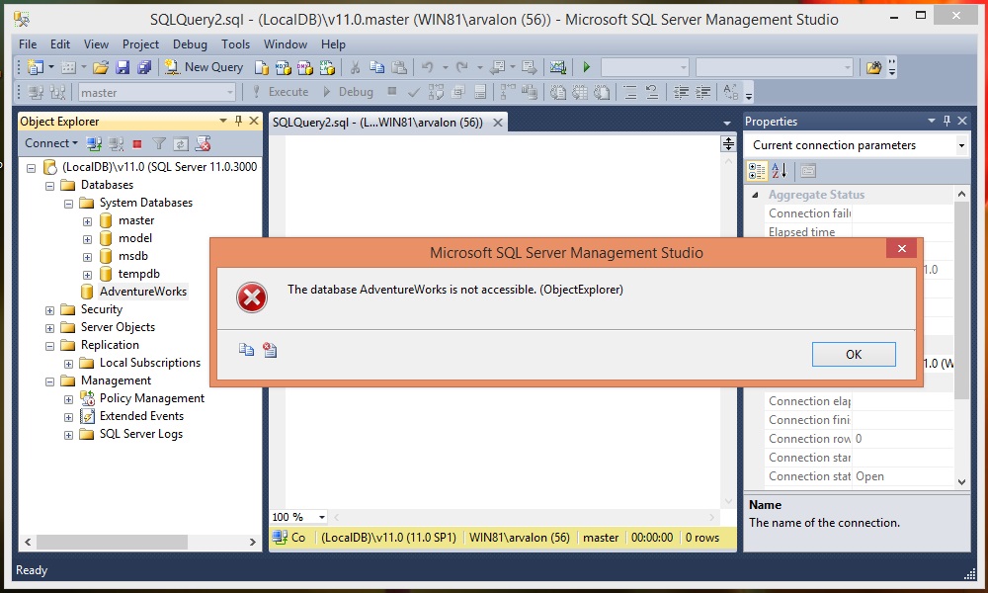This screenshot has width=988, height=593.
Task: Click the Categorized view icon in Properties
Action: (757, 171)
